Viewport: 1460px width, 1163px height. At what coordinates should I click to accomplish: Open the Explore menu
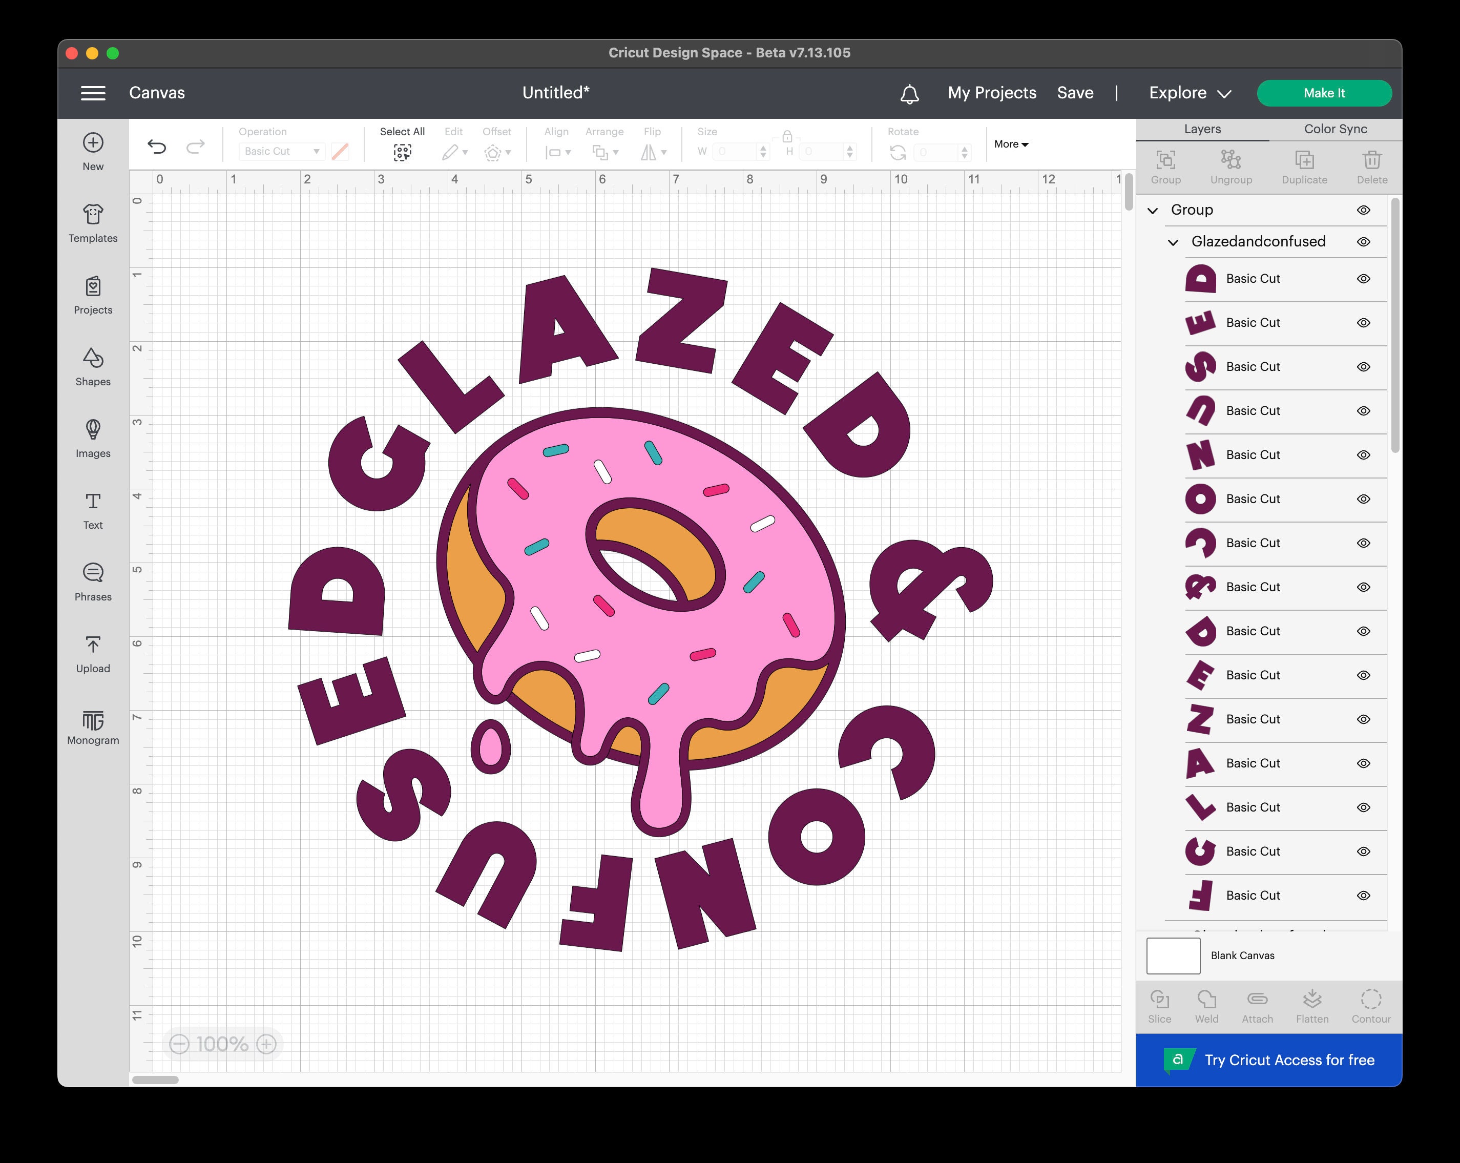1187,92
